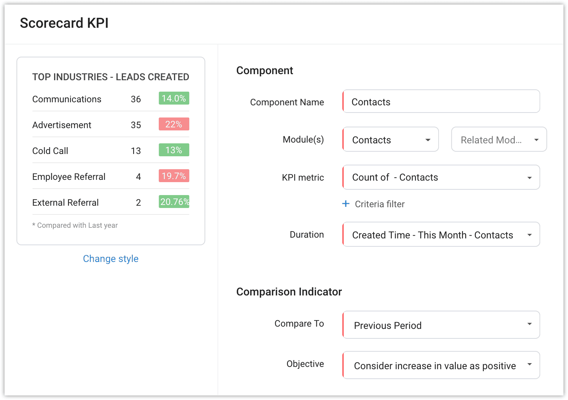Click the green 14.0% badge for Communications
Image resolution: width=568 pixels, height=400 pixels.
174,98
